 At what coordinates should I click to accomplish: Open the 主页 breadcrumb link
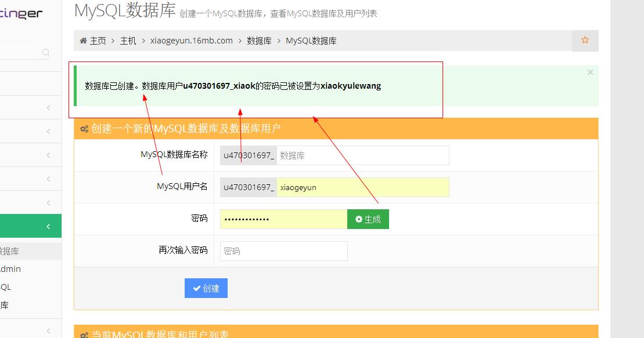(x=98, y=41)
